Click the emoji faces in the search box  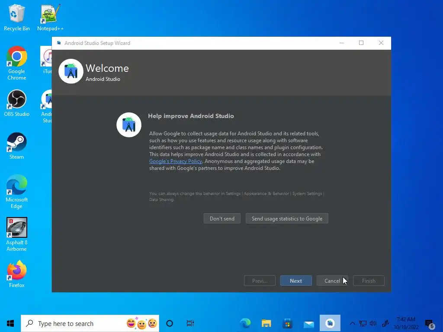point(141,323)
